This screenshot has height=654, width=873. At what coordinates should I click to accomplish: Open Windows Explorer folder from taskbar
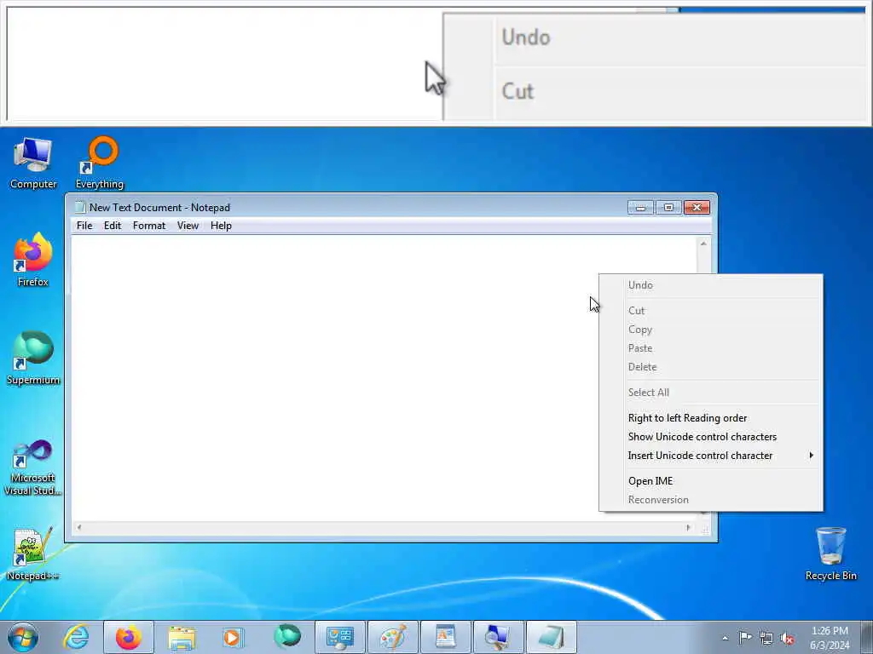pos(182,637)
